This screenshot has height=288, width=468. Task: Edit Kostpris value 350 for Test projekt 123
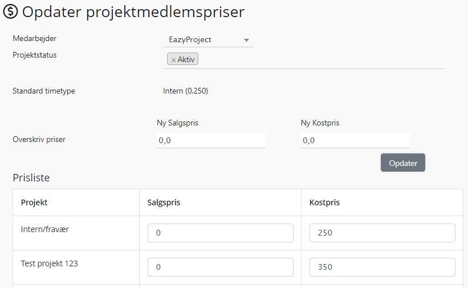[382, 267]
